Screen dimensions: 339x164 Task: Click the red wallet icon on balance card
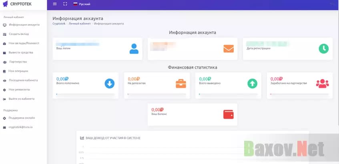click(x=229, y=114)
